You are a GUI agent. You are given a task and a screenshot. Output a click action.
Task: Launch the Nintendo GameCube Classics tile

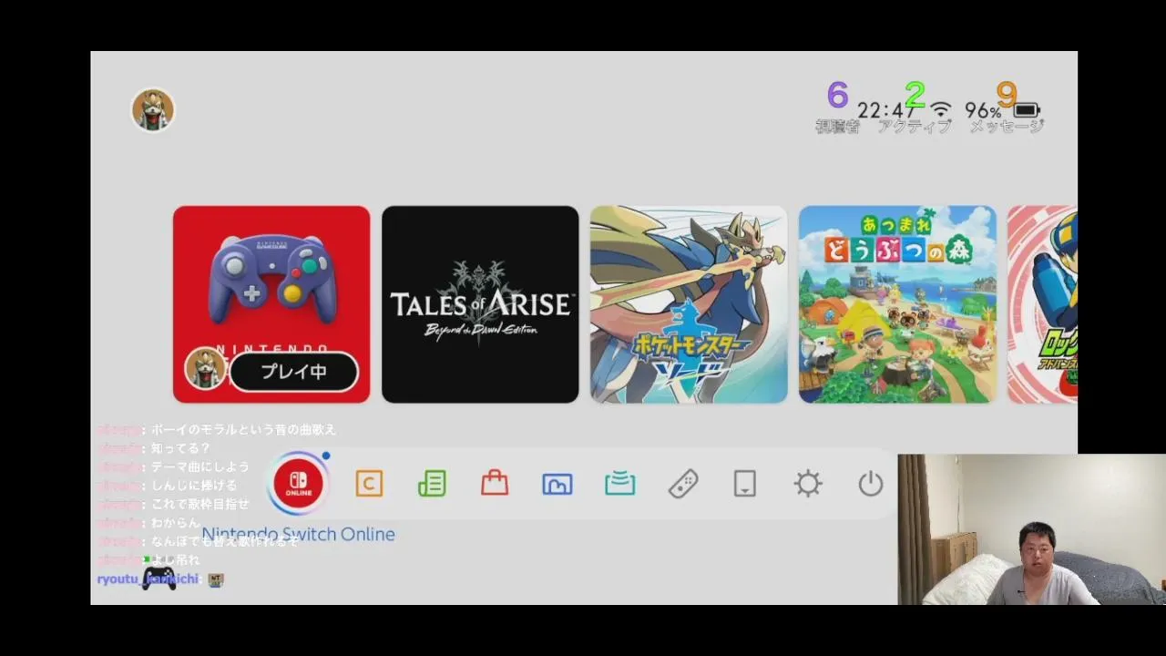271,304
